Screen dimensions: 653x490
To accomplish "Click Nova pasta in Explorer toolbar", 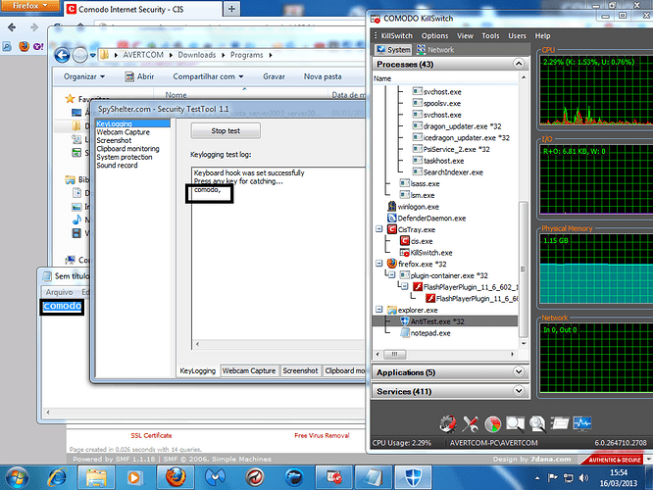I will [x=323, y=76].
